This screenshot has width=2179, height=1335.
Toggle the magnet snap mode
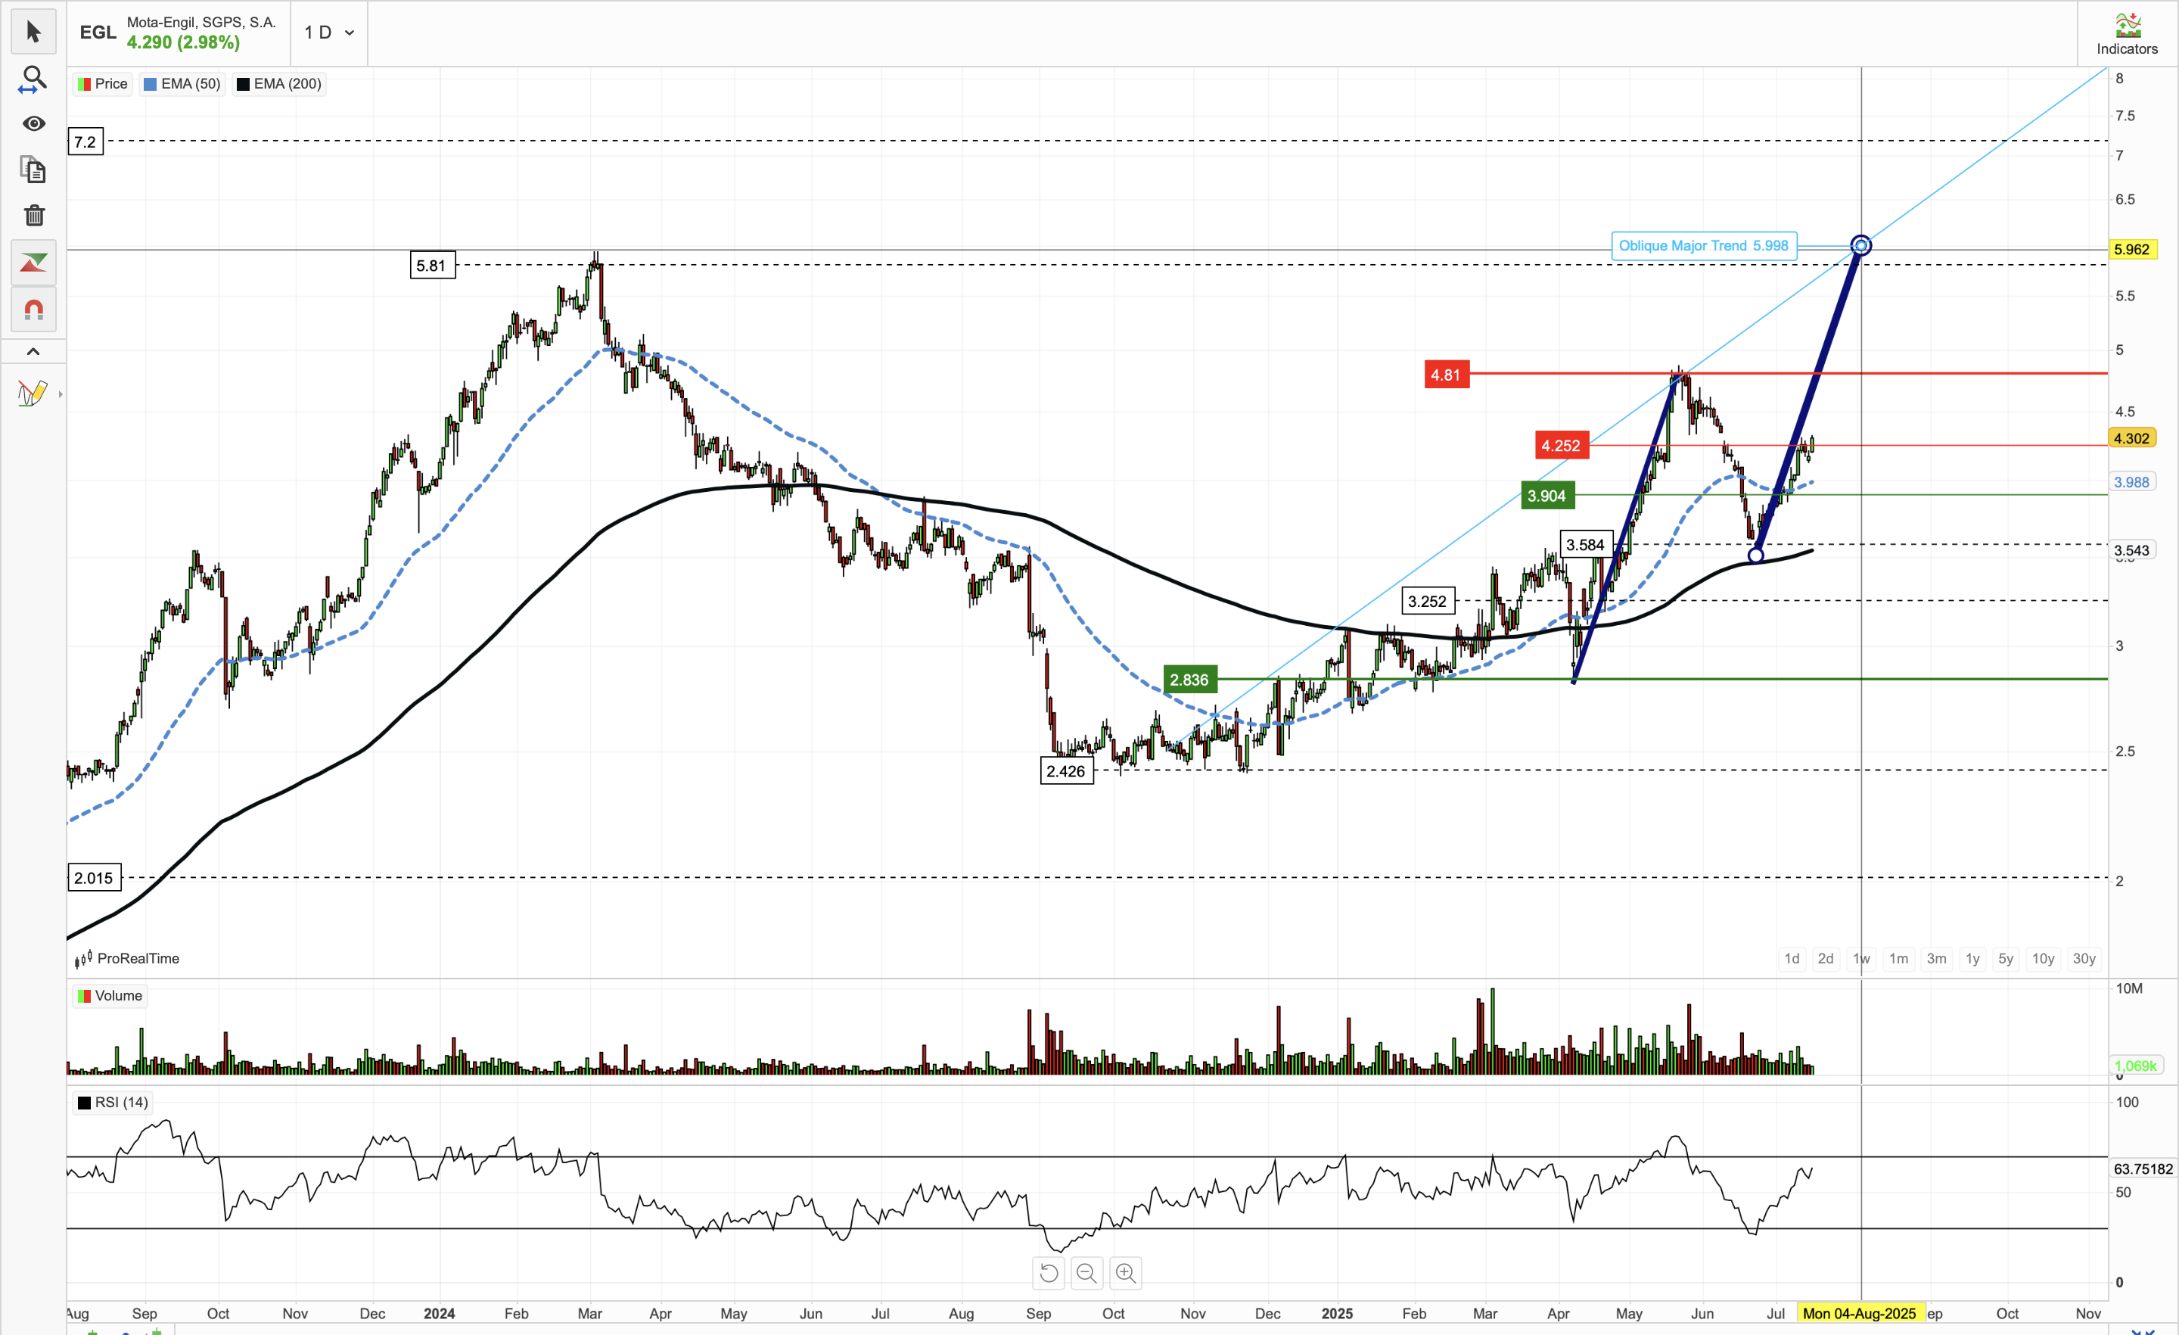(x=33, y=310)
